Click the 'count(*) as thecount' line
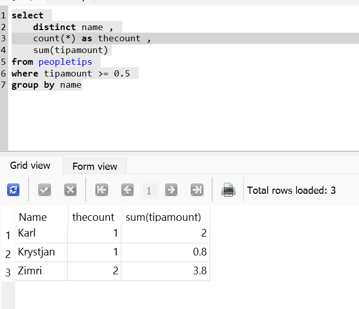This screenshot has width=359, height=309. click(x=92, y=38)
